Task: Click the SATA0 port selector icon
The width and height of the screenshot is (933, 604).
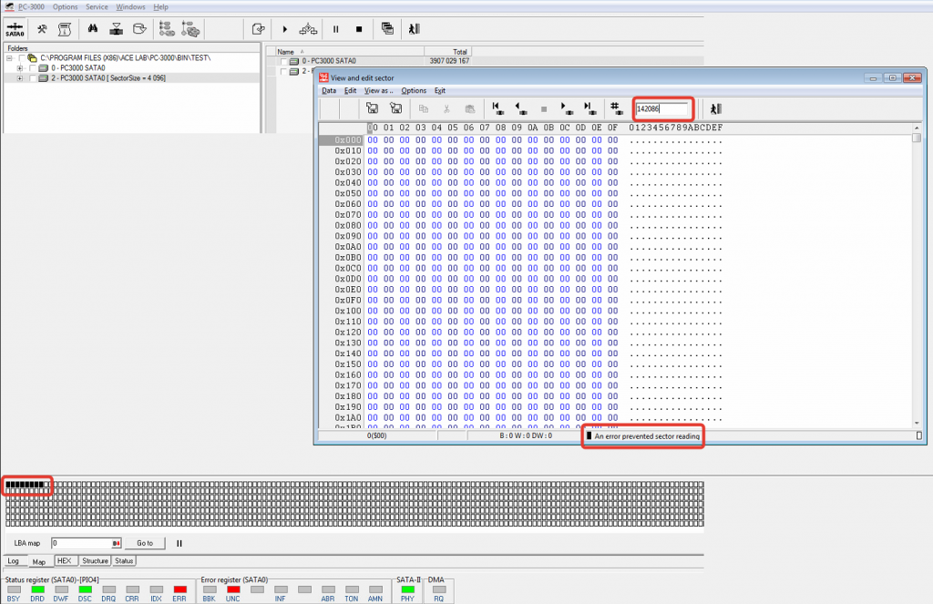Action: tap(14, 29)
